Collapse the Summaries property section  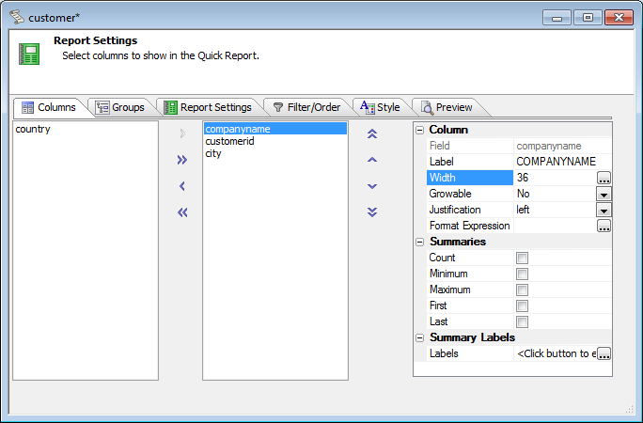tap(420, 242)
